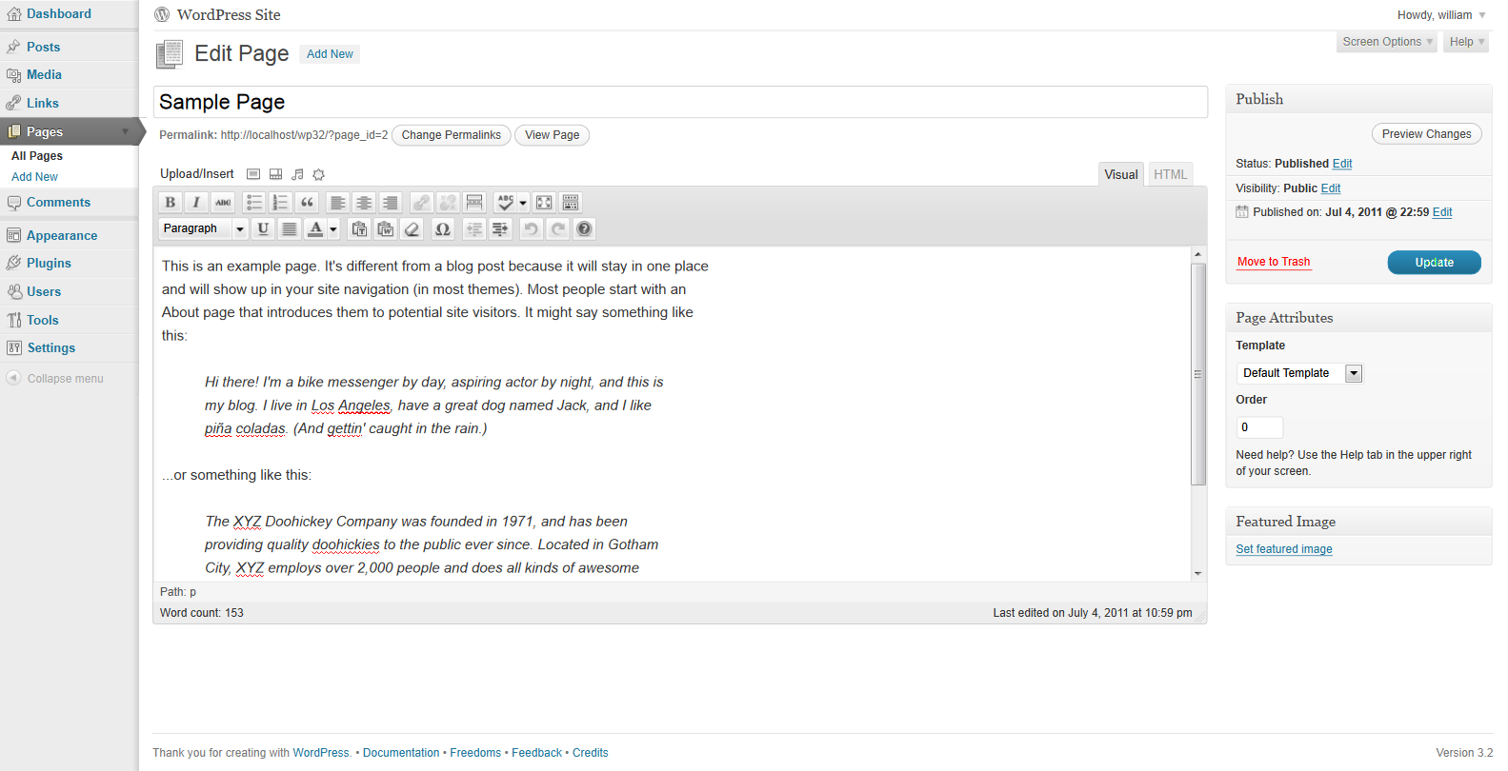Toggle fullscreen editing mode
The image size is (1508, 771).
544,202
